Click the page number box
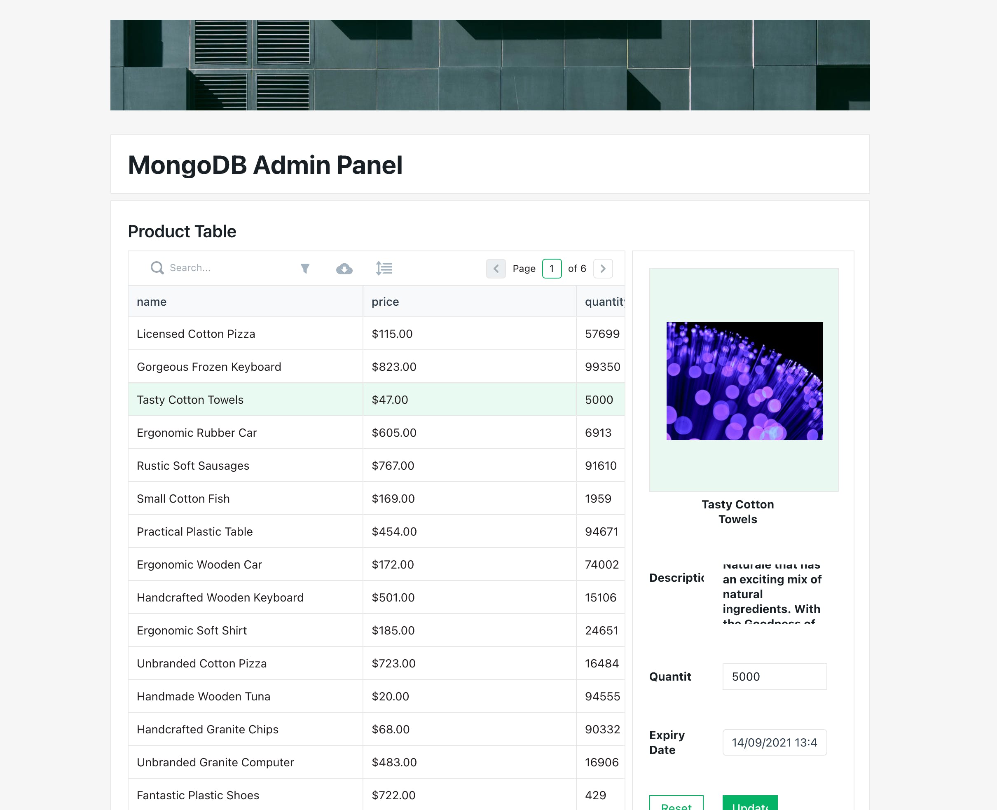The image size is (997, 810). pos(552,268)
